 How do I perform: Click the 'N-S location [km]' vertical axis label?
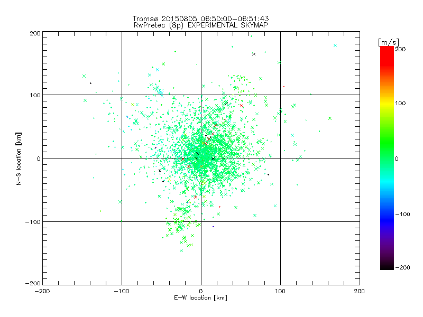click(x=19, y=158)
